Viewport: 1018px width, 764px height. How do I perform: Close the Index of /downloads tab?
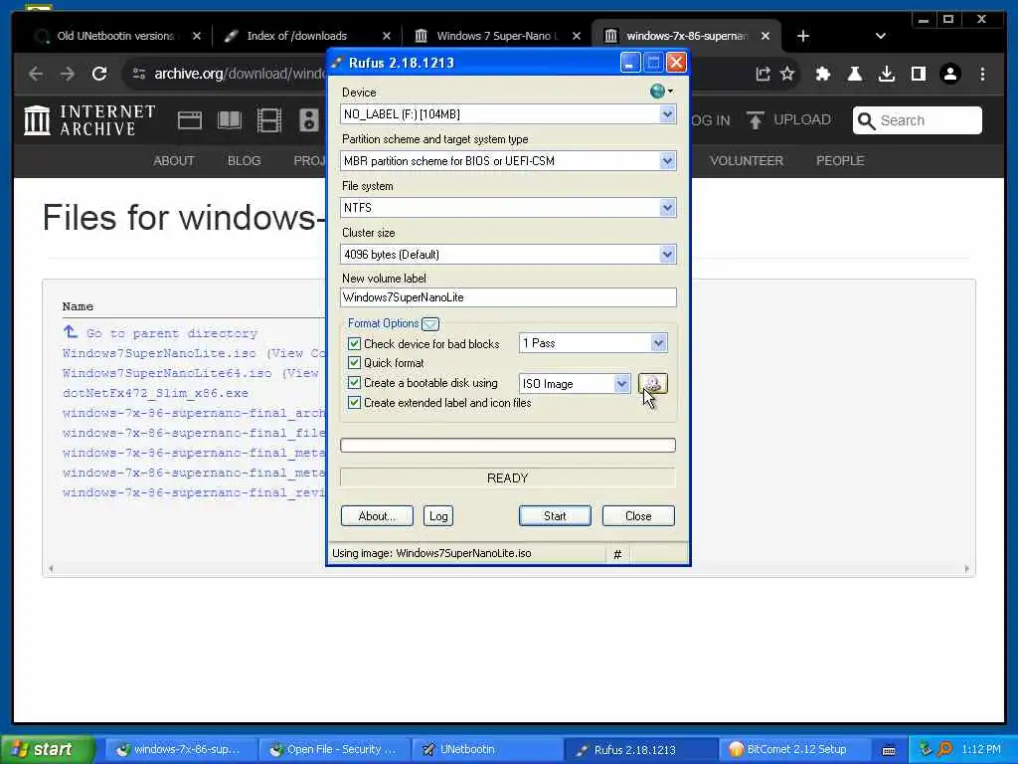pyautogui.click(x=387, y=36)
